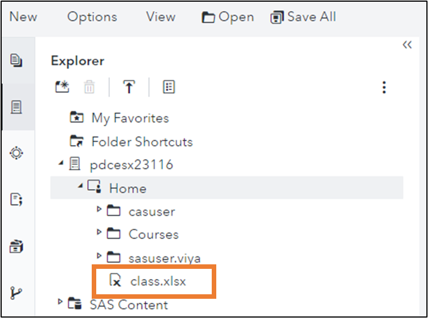
Task: Select the class.xlsx file
Action: 158,280
